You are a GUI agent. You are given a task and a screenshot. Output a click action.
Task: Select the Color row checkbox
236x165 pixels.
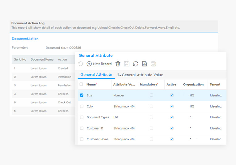82,106
